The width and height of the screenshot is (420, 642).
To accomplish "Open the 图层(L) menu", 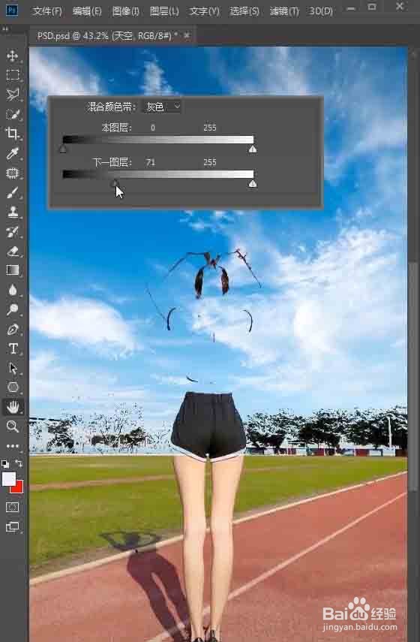I will 164,11.
